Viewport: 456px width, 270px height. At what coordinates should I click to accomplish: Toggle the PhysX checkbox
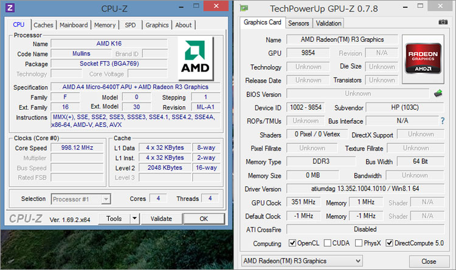tap(359, 243)
